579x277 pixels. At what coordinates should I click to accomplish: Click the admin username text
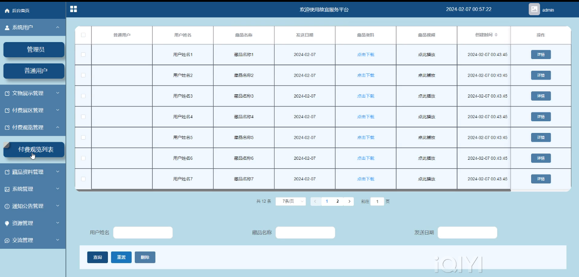pyautogui.click(x=548, y=10)
